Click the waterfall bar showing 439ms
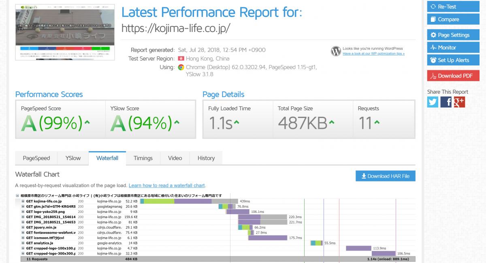Screen dimensions: 486x263 [189, 201]
